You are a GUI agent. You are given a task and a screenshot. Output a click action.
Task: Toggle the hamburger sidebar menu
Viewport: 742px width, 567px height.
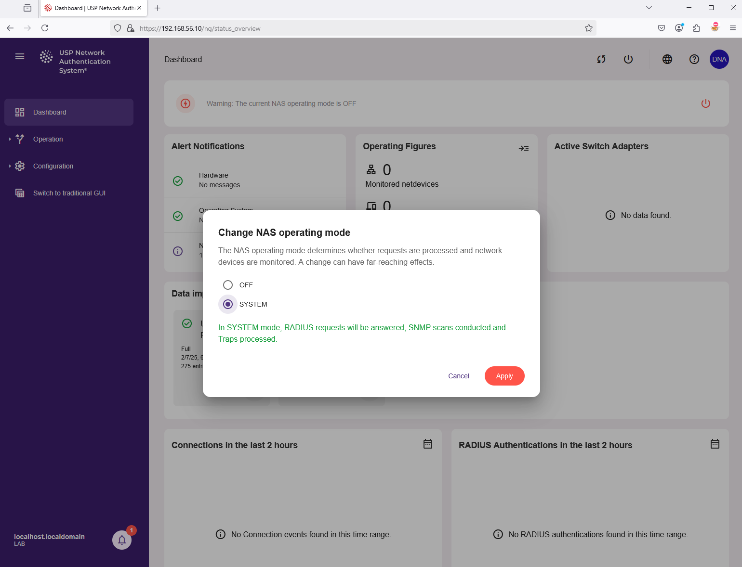(x=20, y=56)
